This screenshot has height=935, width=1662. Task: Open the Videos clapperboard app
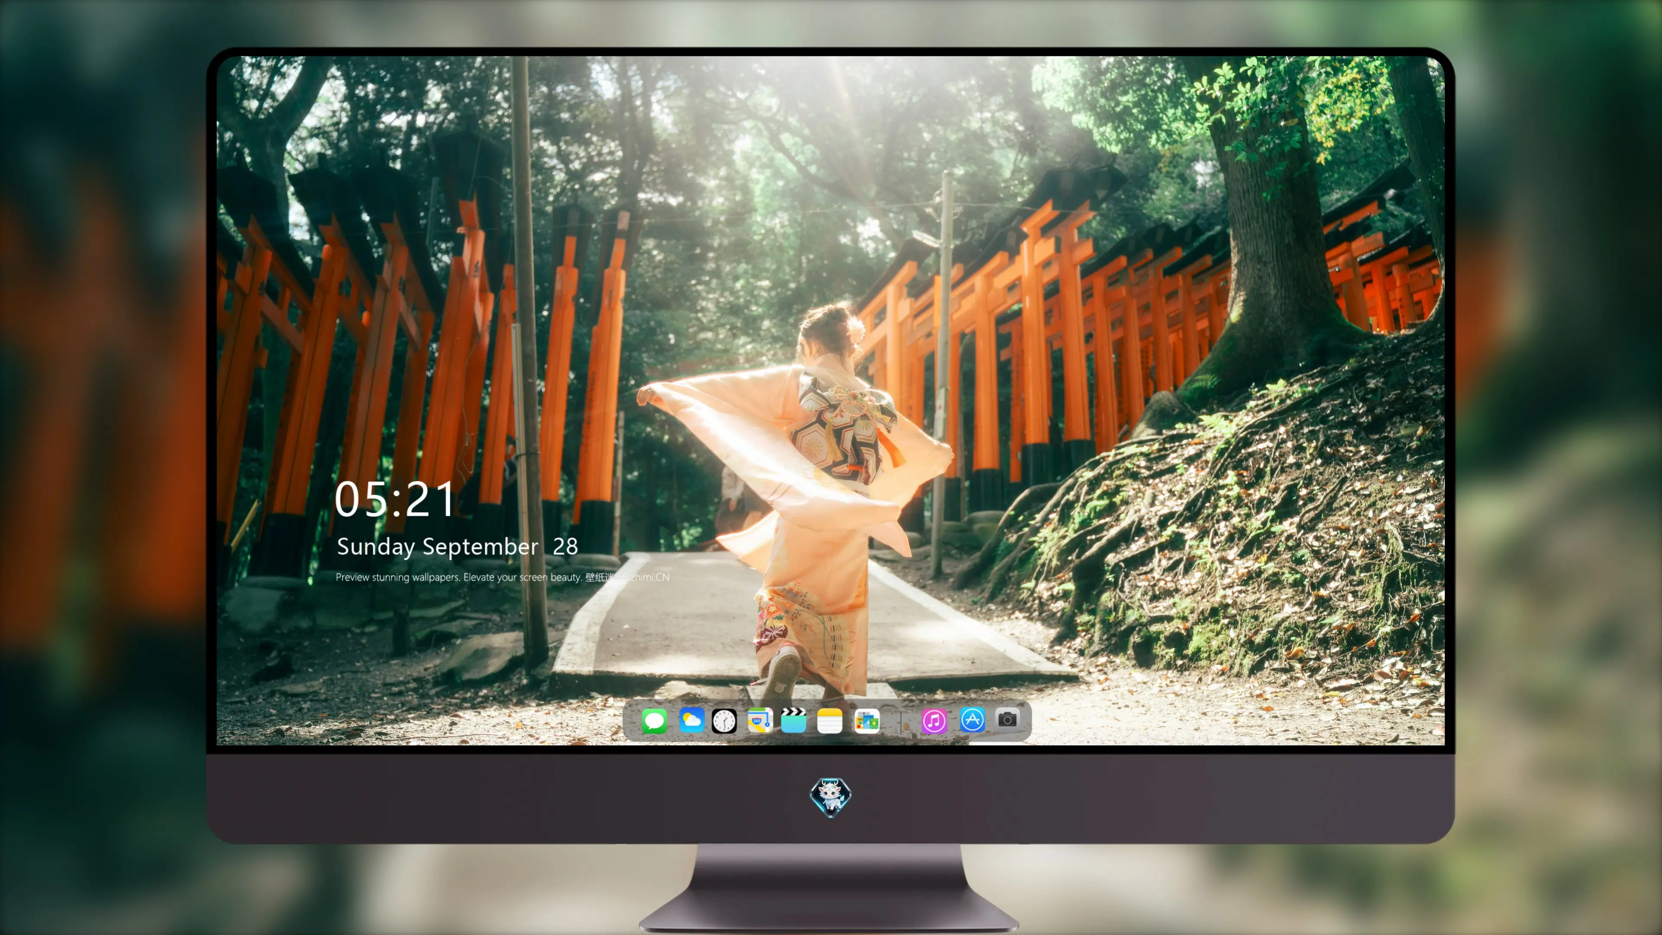click(x=794, y=720)
